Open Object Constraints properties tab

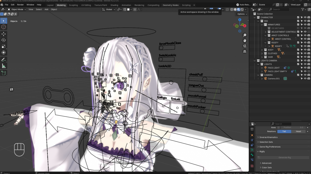pos(252,145)
